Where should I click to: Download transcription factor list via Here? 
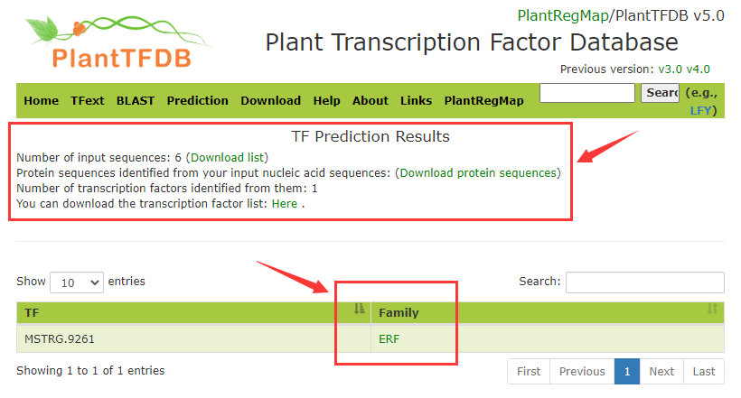pyautogui.click(x=285, y=203)
